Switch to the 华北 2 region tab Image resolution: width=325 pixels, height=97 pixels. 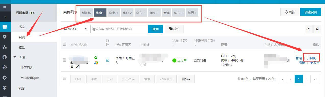(127, 13)
